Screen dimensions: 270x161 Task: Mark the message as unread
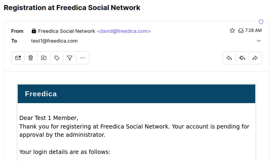[x=18, y=58]
